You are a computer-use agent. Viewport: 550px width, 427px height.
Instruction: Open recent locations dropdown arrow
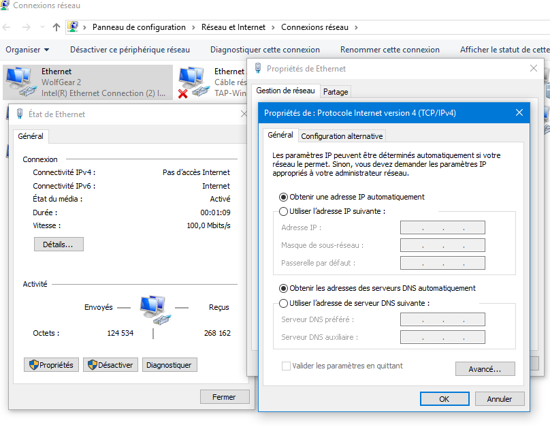point(42,27)
